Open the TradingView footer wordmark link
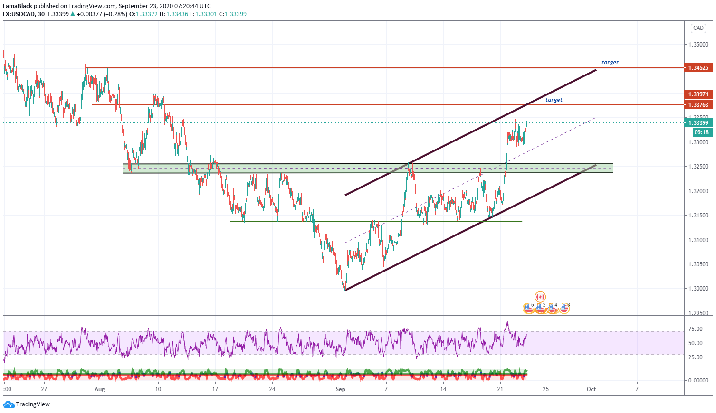The height and width of the screenshot is (413, 716). (33, 404)
